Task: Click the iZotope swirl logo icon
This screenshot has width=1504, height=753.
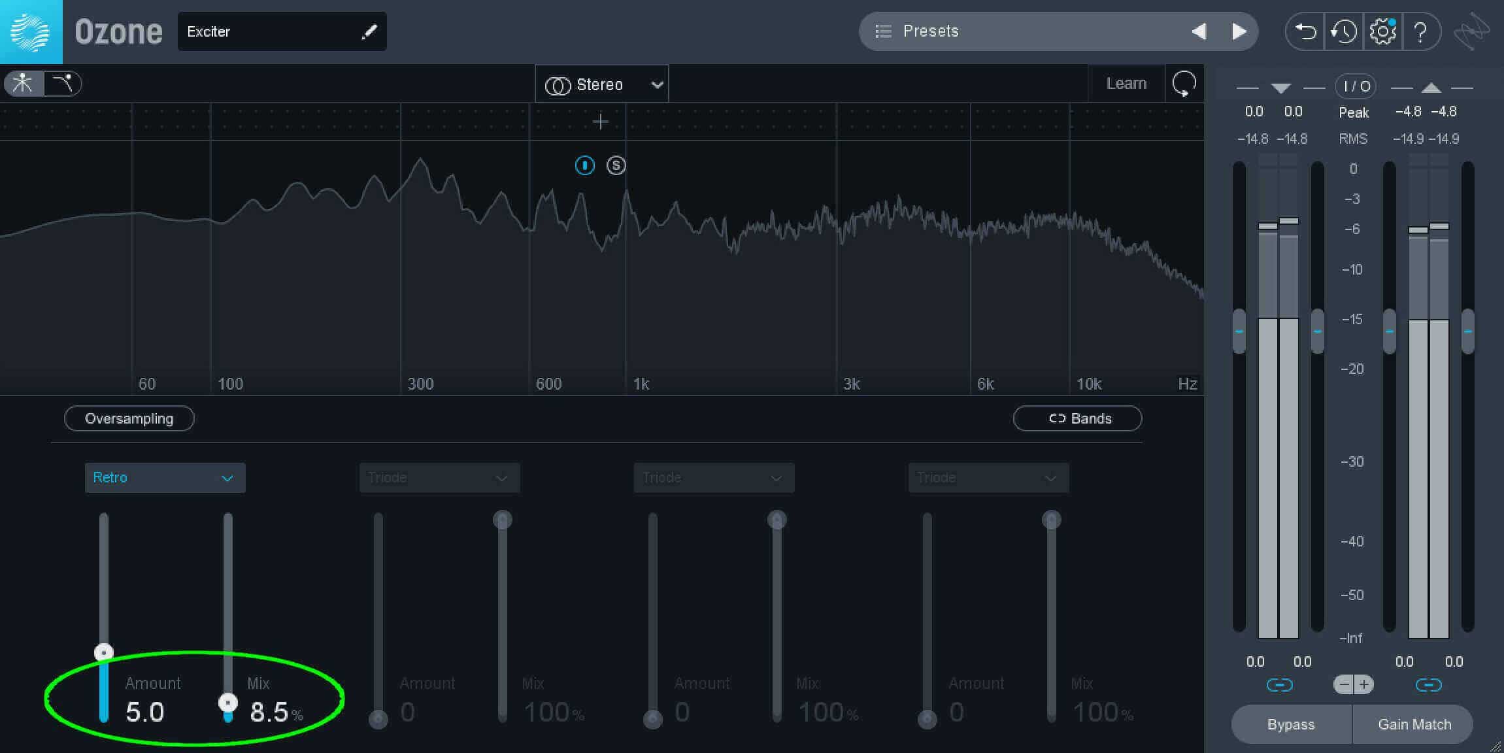Action: pos(1471,31)
